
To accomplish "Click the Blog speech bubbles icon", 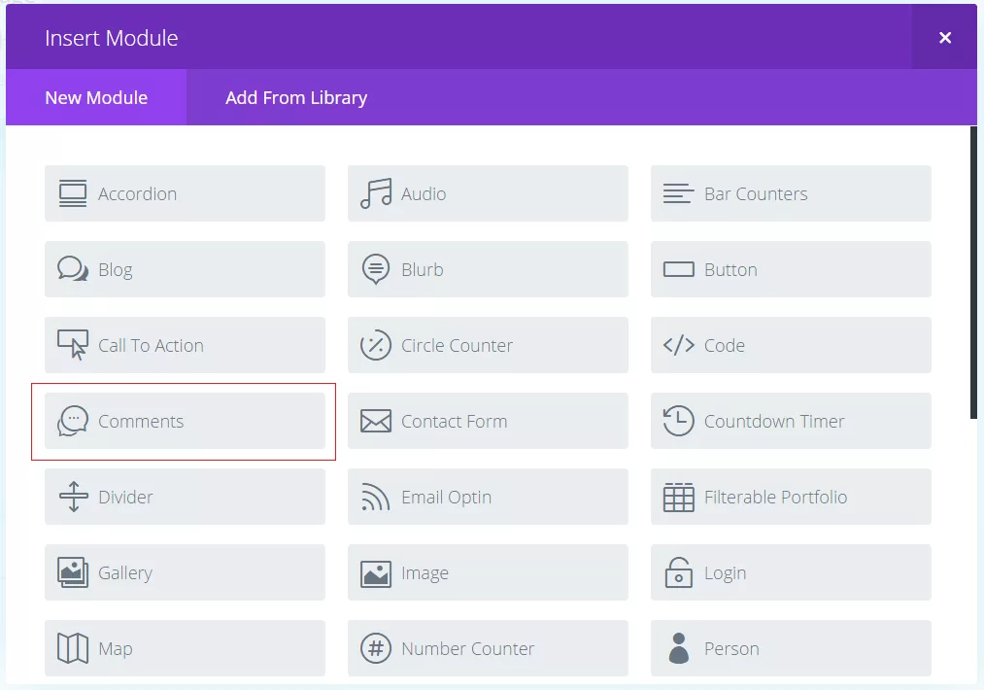I will [73, 269].
